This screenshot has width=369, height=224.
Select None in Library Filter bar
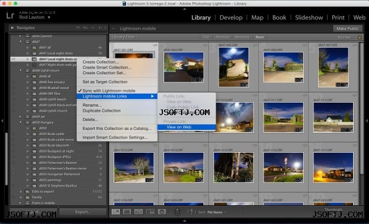pos(259,37)
